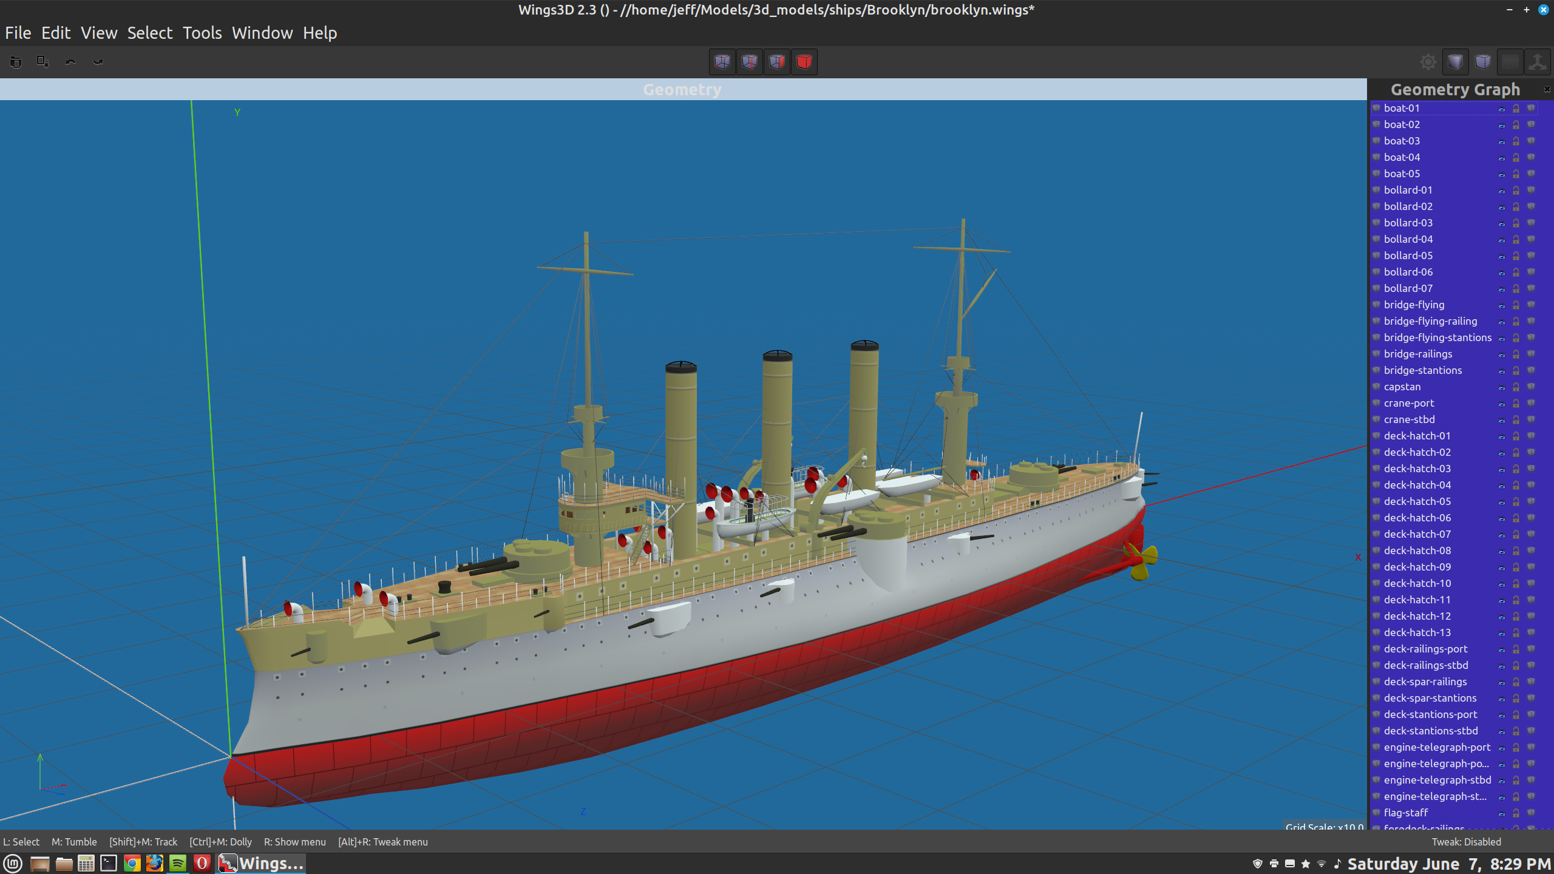1554x874 pixels.
Task: Click the yellow ship propeller in viewport
Action: pos(1141,561)
